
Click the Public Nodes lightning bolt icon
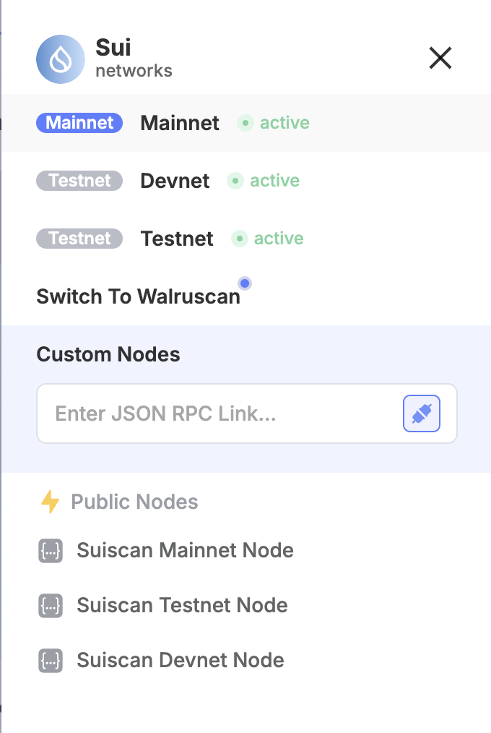coord(50,502)
